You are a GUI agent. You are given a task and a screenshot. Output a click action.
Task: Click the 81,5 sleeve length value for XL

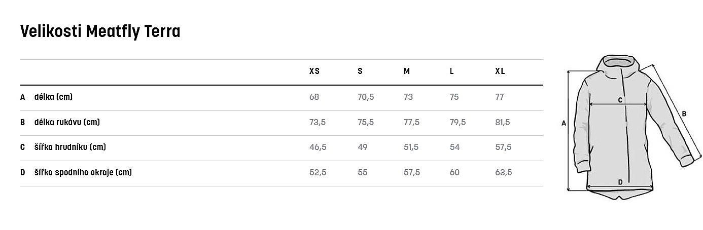point(503,122)
